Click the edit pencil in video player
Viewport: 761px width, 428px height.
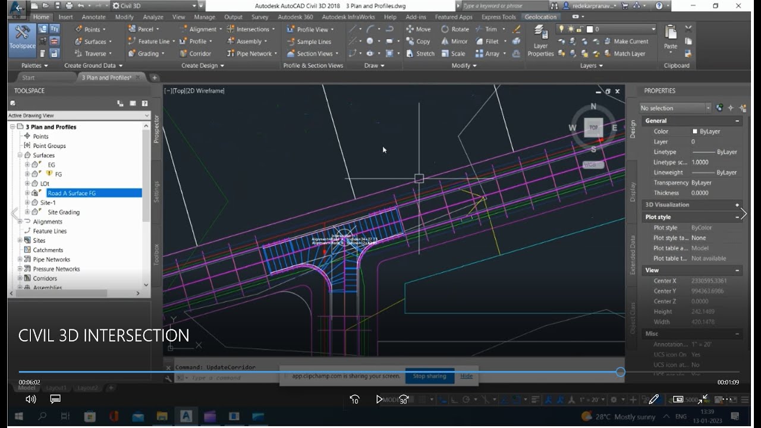tap(653, 399)
